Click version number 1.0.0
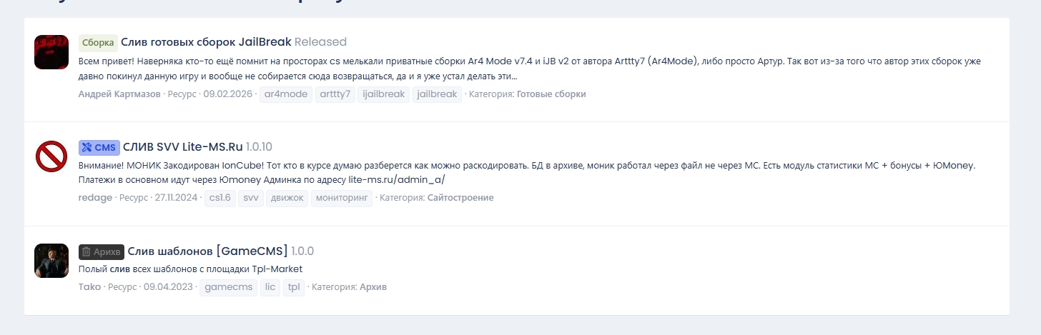Viewport: 1041px width, 335px height. point(302,251)
